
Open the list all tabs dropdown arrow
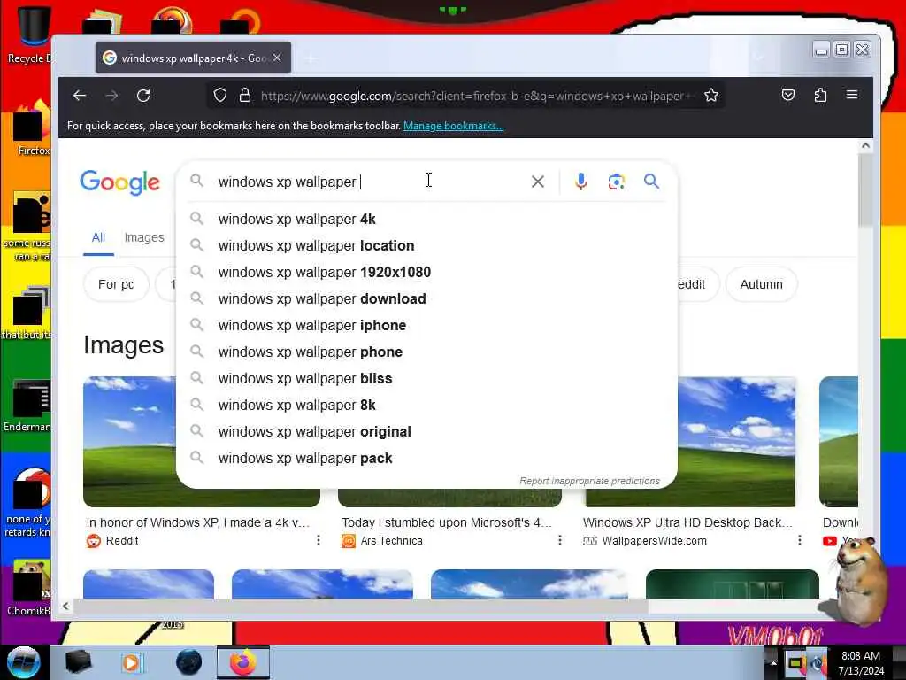[758, 58]
